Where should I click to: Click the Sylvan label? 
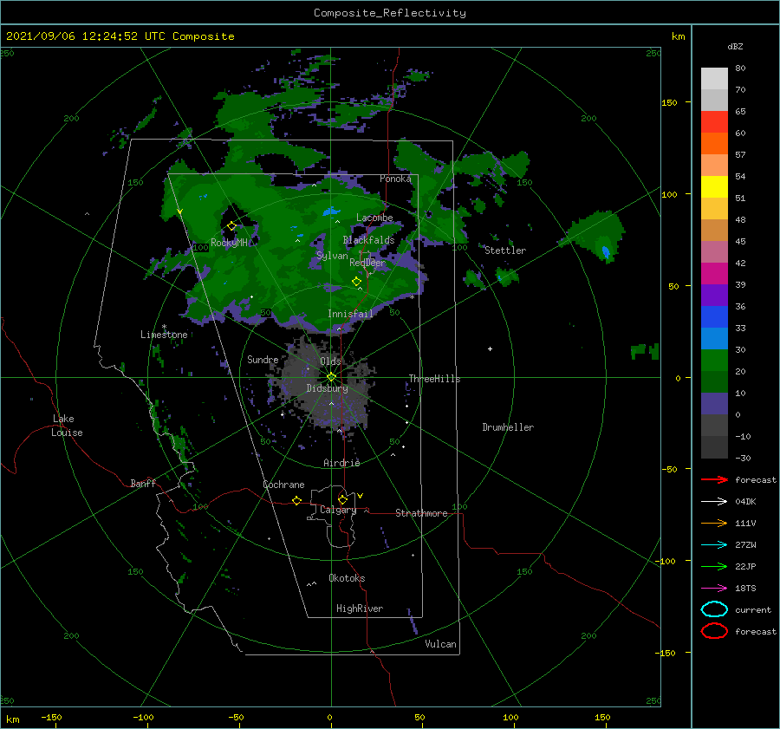pyautogui.click(x=332, y=256)
